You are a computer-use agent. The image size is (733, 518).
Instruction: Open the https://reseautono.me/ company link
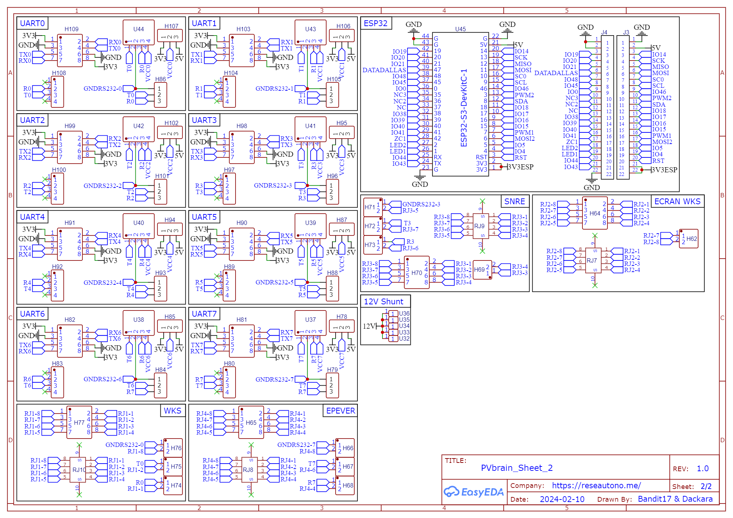point(596,485)
